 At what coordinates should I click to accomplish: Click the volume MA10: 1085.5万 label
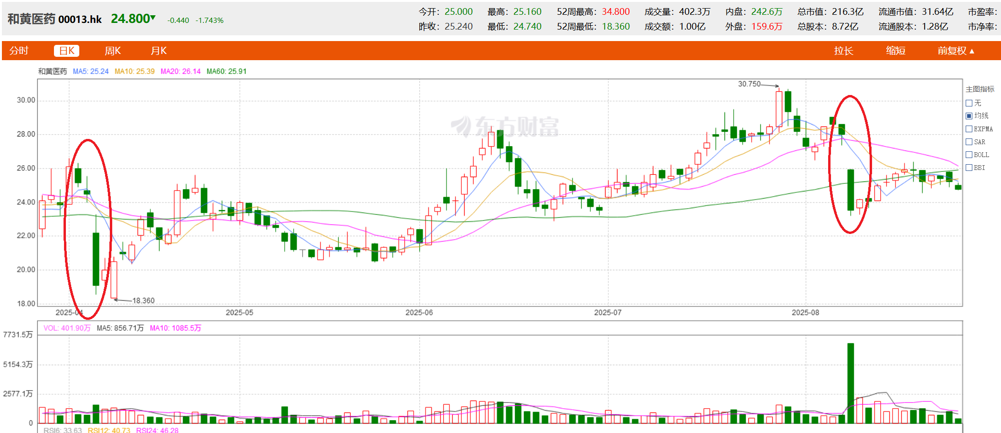tap(175, 328)
